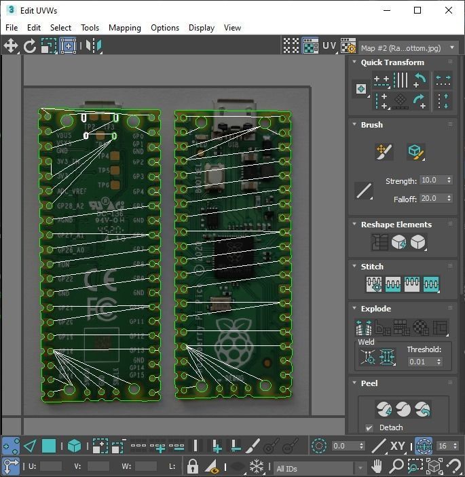Click the Weld Selected Subobjects icon
Screen dimensions: 465x477
pyautogui.click(x=387, y=357)
